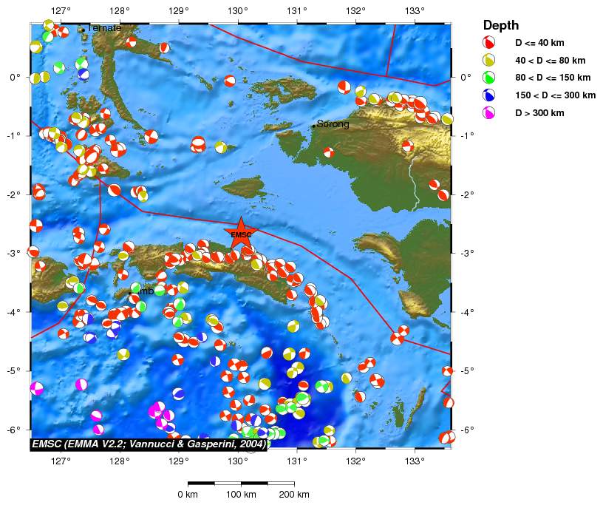The width and height of the screenshot is (603, 505).
Task: Click the 0° latitude label on left axis
Action: click(x=15, y=77)
